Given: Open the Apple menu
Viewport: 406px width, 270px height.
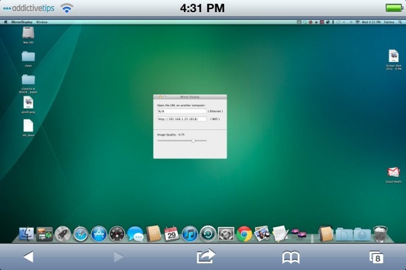Looking at the screenshot, I should (6, 22).
